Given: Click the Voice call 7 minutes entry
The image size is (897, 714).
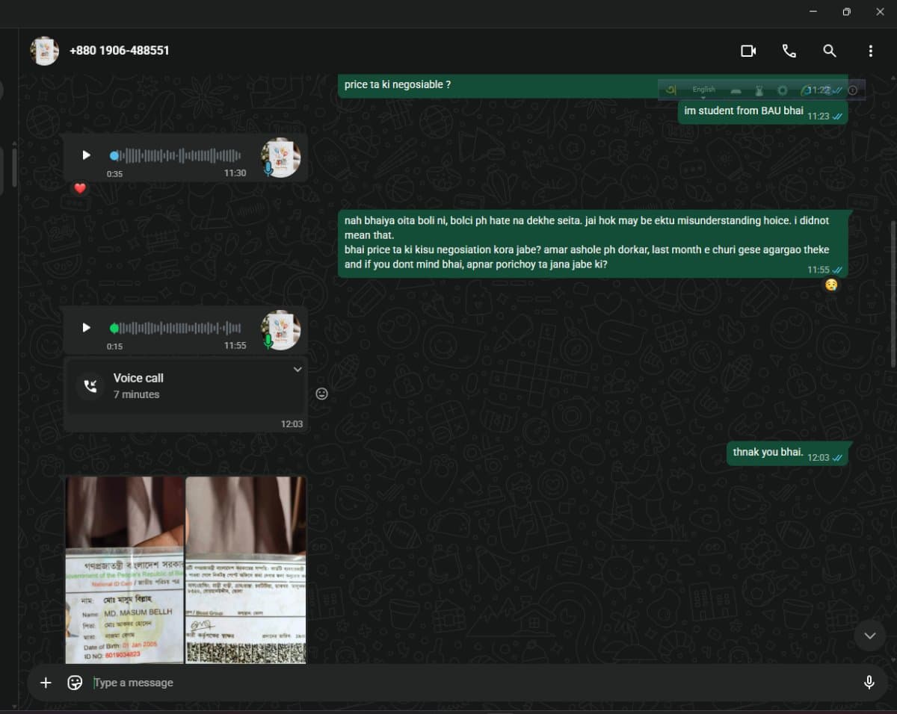Looking at the screenshot, I should coord(185,385).
